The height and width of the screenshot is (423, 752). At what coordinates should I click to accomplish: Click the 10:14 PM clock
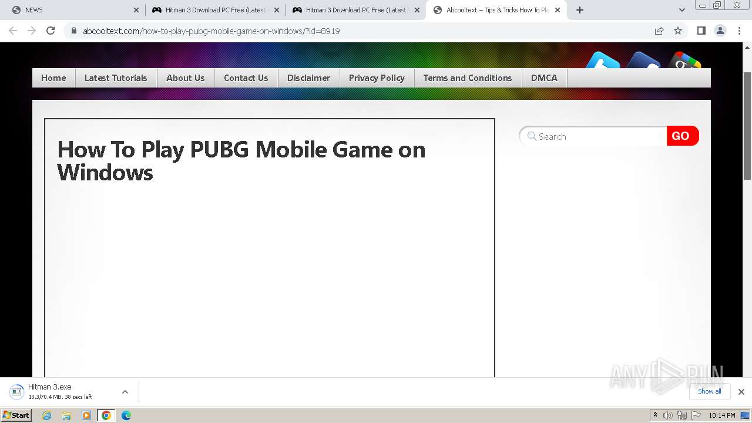tap(722, 415)
